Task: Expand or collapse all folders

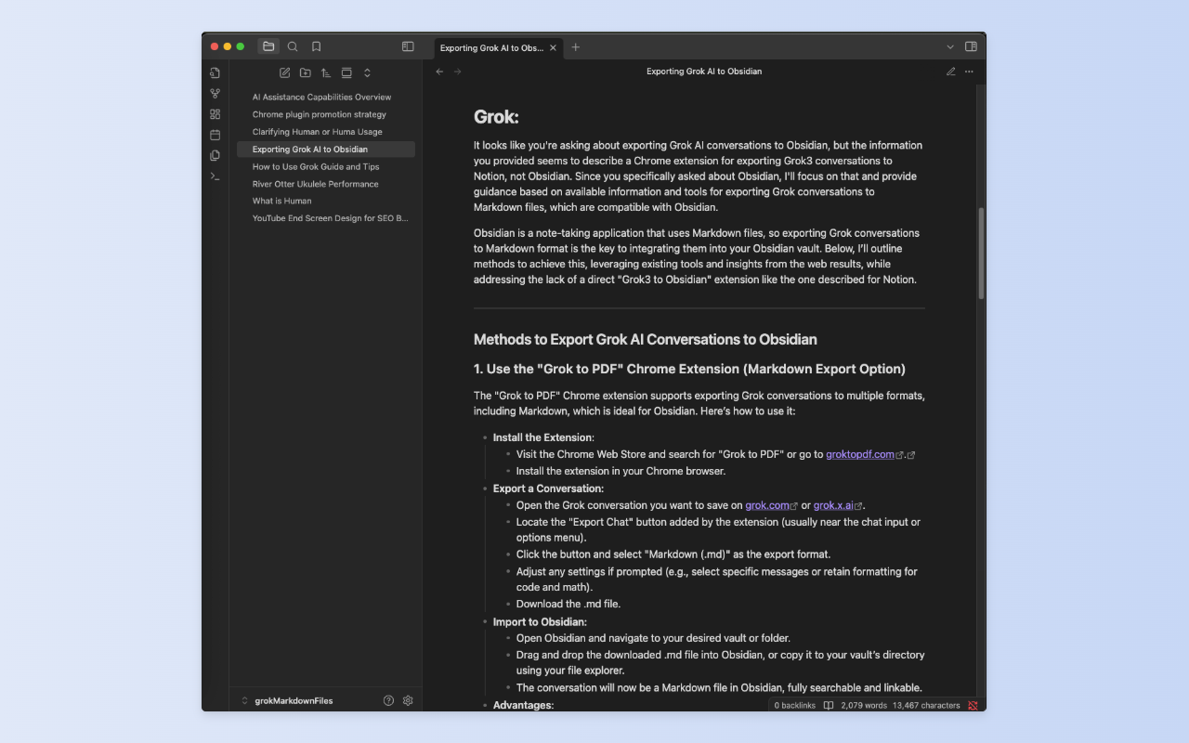Action: tap(367, 72)
